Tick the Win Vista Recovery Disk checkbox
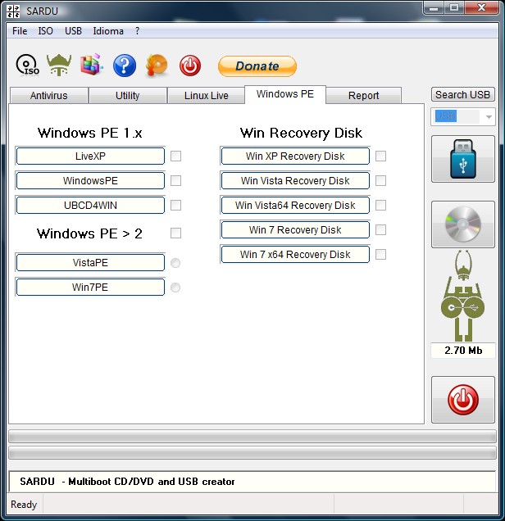The image size is (505, 521). click(x=380, y=180)
